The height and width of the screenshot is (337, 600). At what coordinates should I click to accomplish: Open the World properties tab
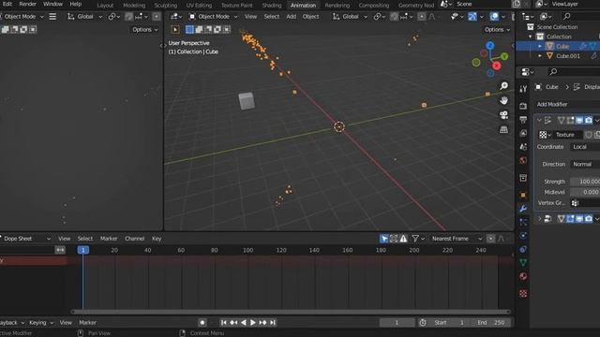[523, 160]
